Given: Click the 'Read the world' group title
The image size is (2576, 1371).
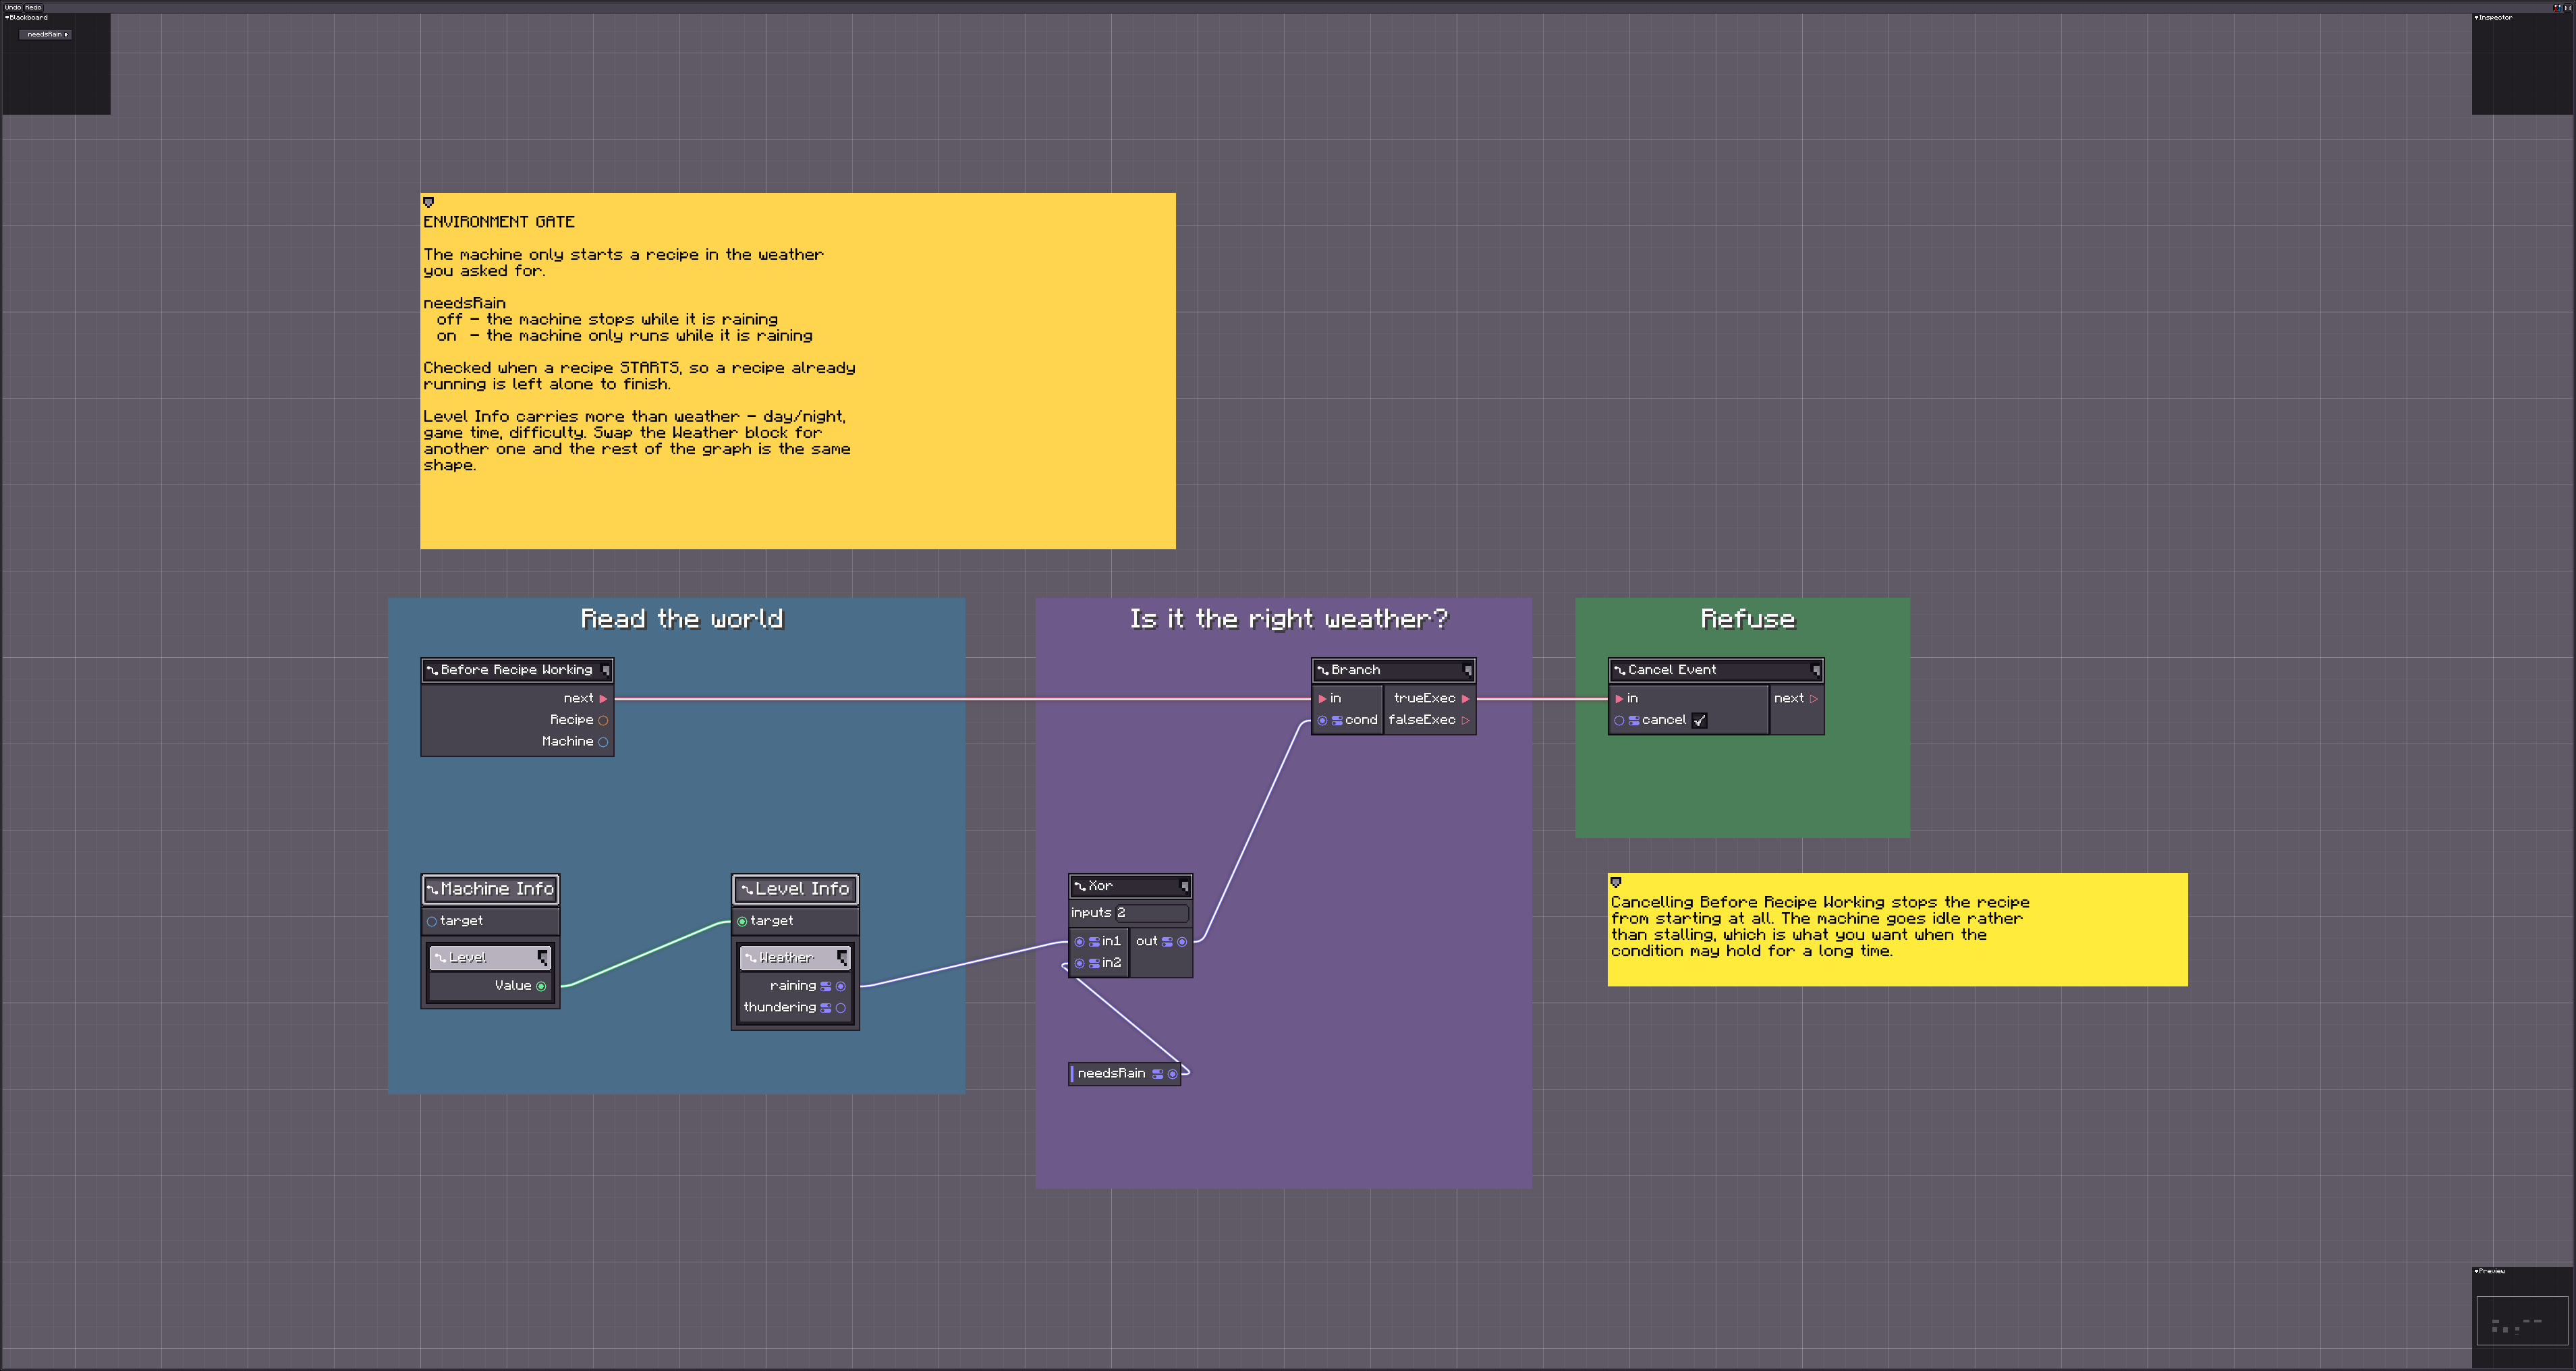Looking at the screenshot, I should click(x=682, y=619).
